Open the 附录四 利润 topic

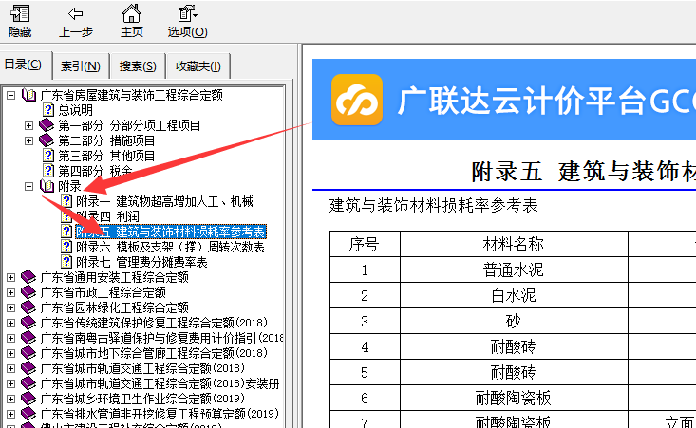click(x=107, y=217)
